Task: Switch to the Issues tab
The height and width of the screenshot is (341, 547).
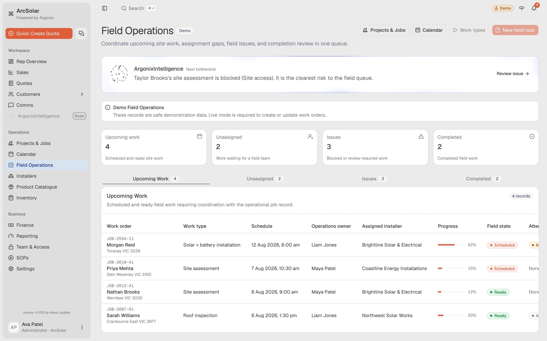Action: pos(374,179)
